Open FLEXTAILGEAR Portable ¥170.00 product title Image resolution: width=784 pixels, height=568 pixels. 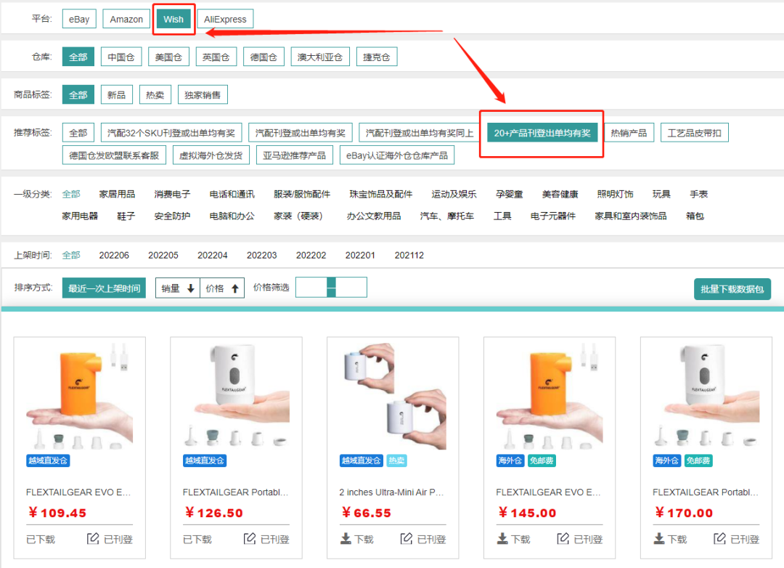(x=706, y=492)
